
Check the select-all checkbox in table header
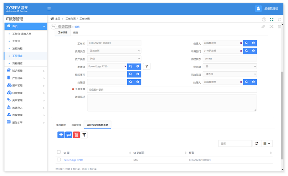click(x=59, y=152)
